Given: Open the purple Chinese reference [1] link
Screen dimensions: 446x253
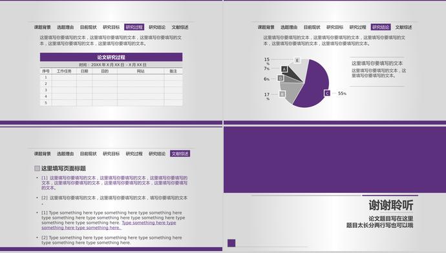Looking at the screenshot, I should click(114, 183).
